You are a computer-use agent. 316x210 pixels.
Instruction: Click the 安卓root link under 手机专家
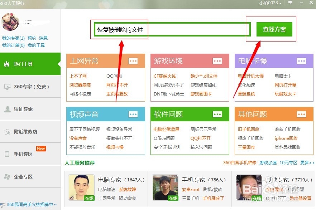191,190
